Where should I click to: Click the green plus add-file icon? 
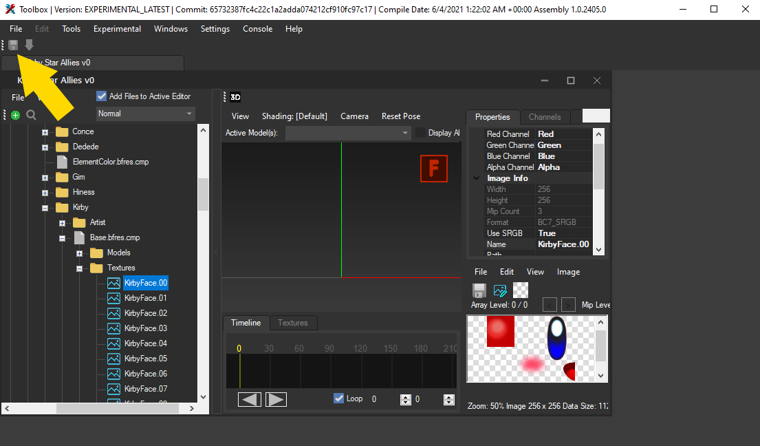[15, 115]
